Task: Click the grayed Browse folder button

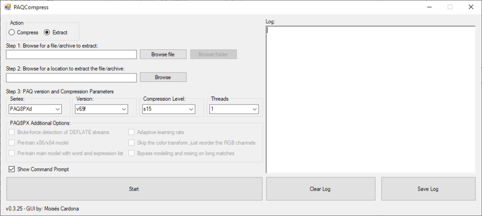Action: 213,55
